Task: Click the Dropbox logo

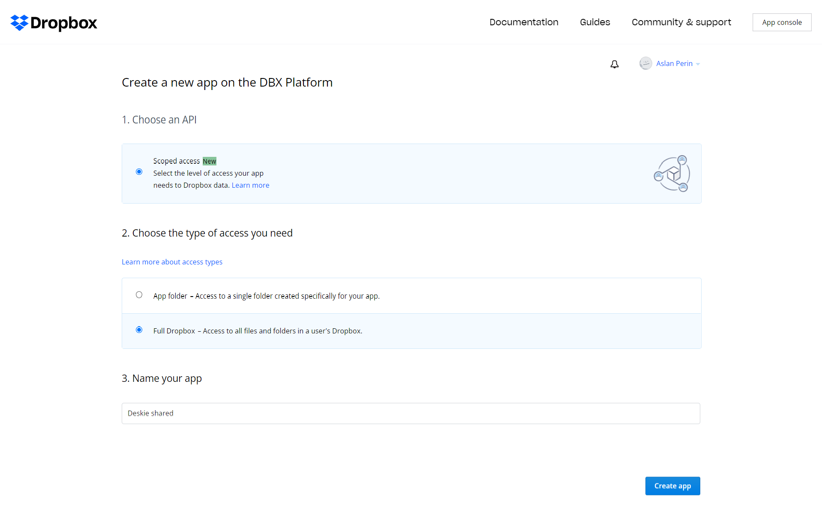Action: 54,23
